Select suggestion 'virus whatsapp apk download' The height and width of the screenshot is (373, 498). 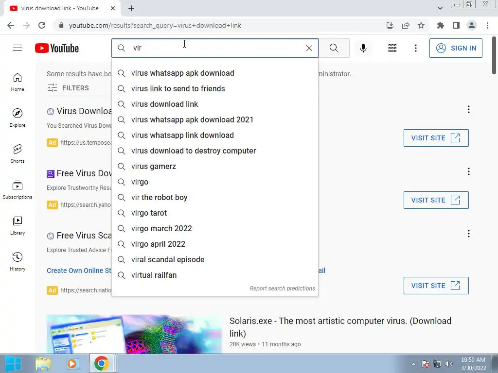pos(214,73)
